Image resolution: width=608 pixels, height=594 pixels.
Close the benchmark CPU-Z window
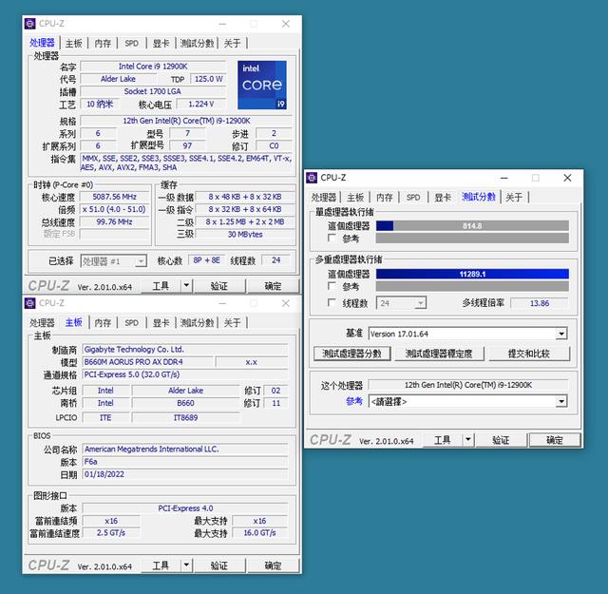pyautogui.click(x=567, y=178)
